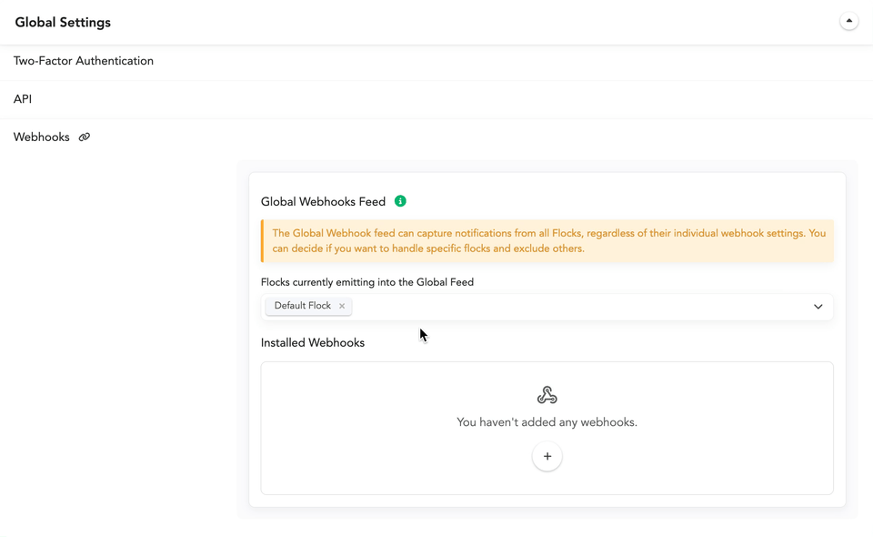Click the Installed Webhooks heading

pos(312,342)
